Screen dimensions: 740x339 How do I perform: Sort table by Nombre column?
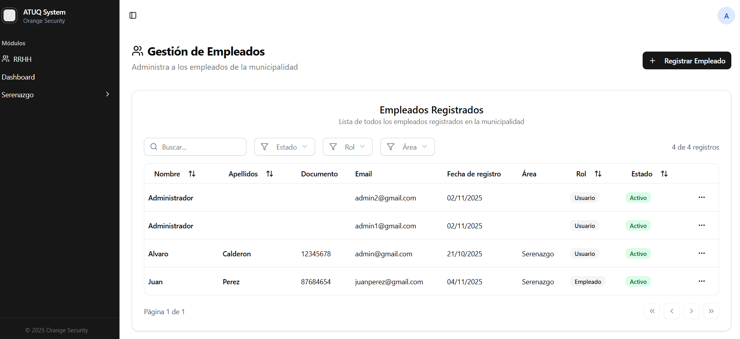[x=192, y=174]
